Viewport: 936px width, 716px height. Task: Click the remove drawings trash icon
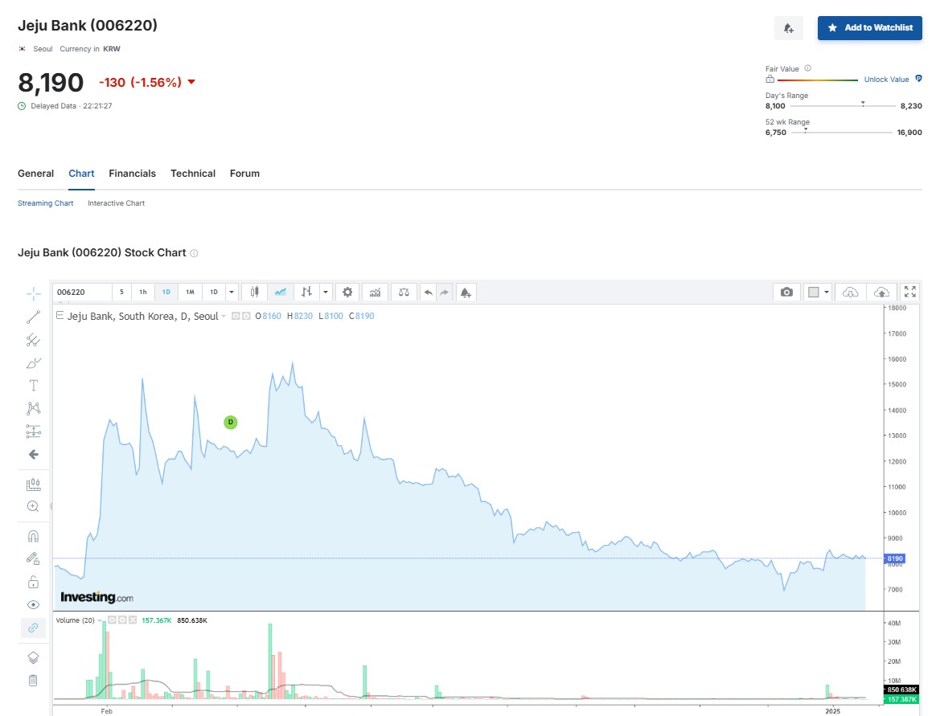coord(34,680)
